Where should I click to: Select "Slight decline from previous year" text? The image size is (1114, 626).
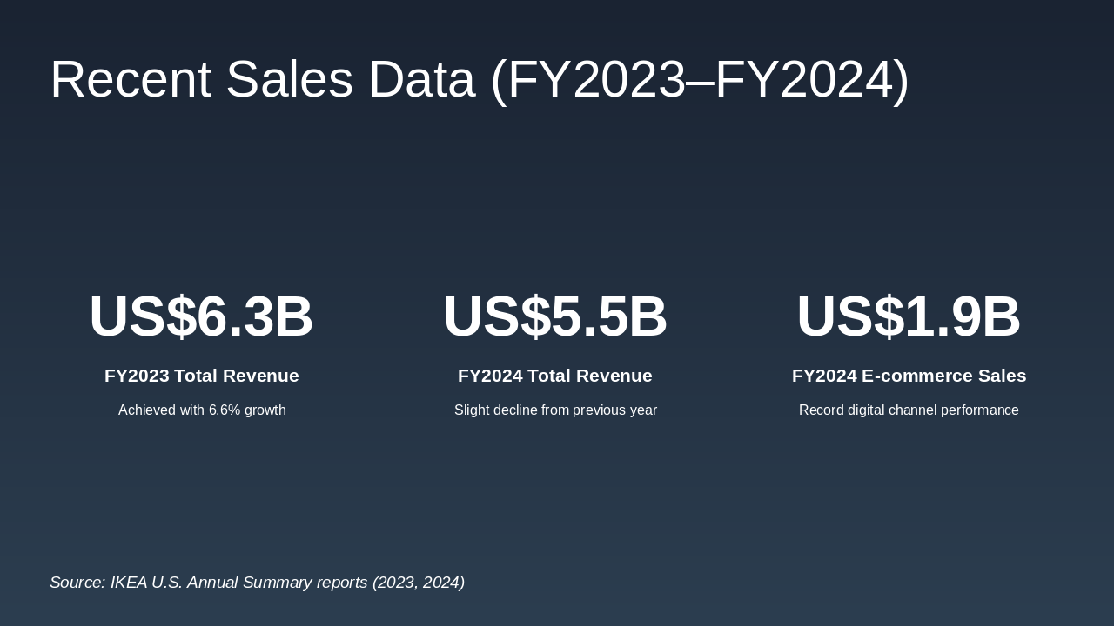555,410
